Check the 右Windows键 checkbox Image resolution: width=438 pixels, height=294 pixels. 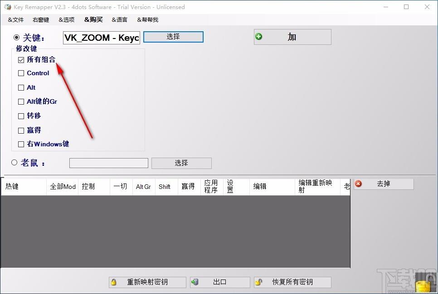pyautogui.click(x=21, y=145)
